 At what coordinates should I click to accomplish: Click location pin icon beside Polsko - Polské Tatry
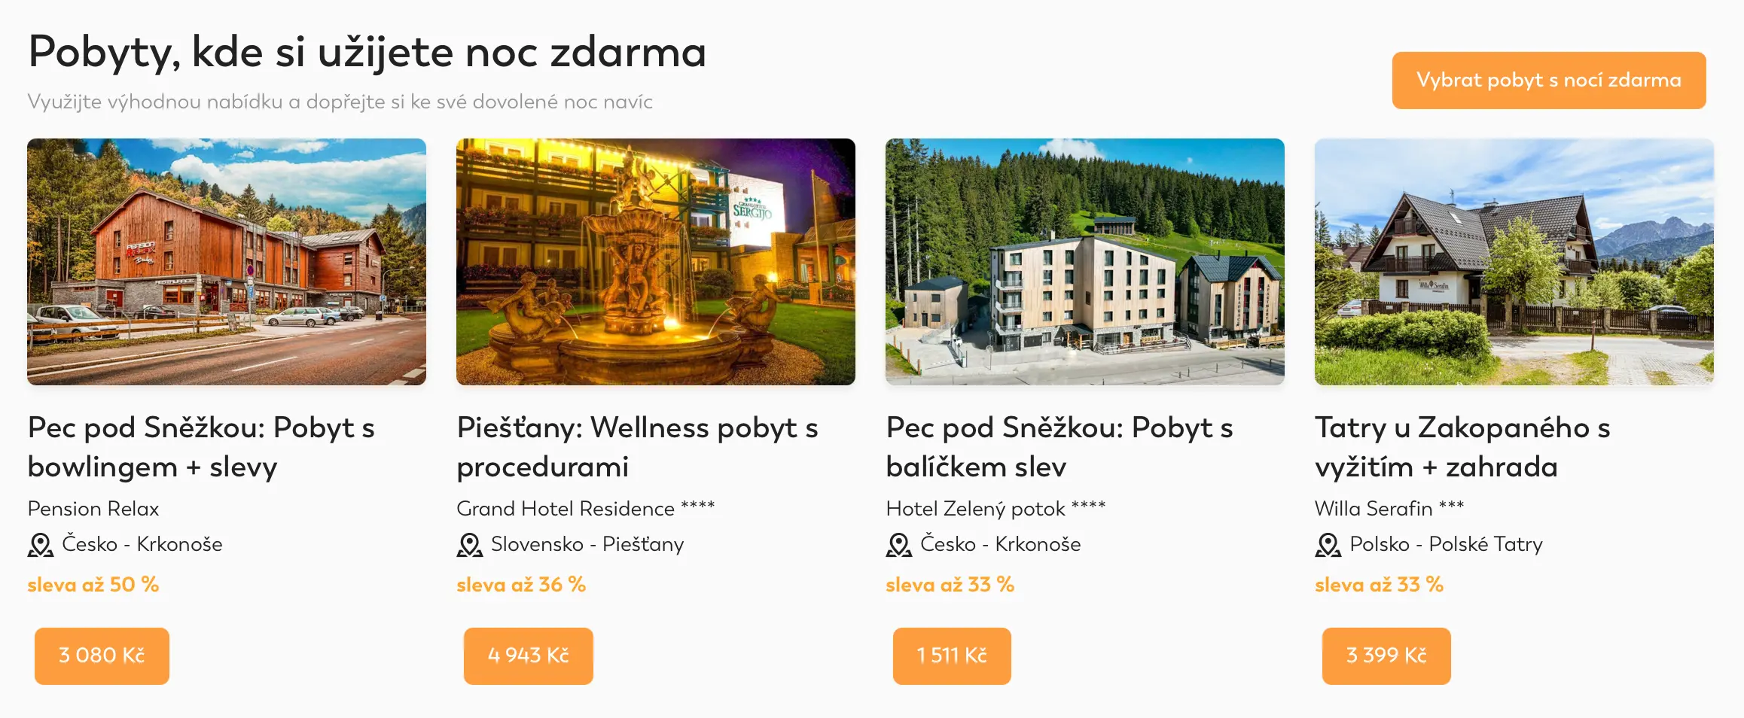(x=1328, y=545)
